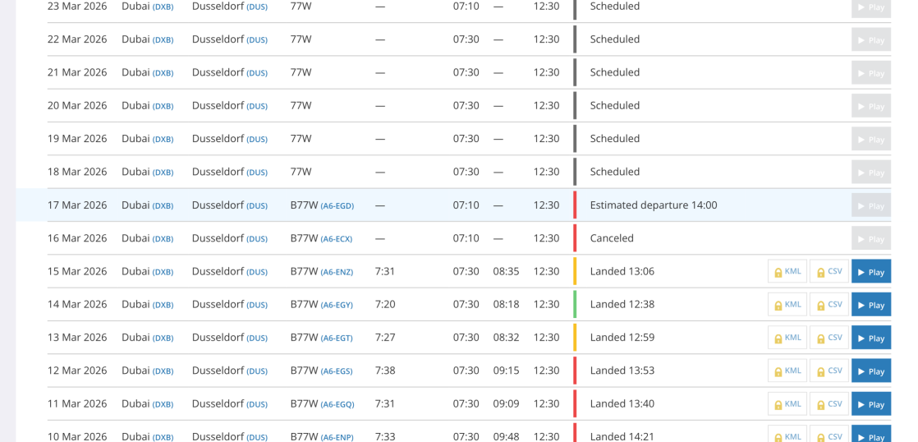This screenshot has width=918, height=442.
Task: Open aircraft A6-ENZ registration link
Action: coord(337,272)
